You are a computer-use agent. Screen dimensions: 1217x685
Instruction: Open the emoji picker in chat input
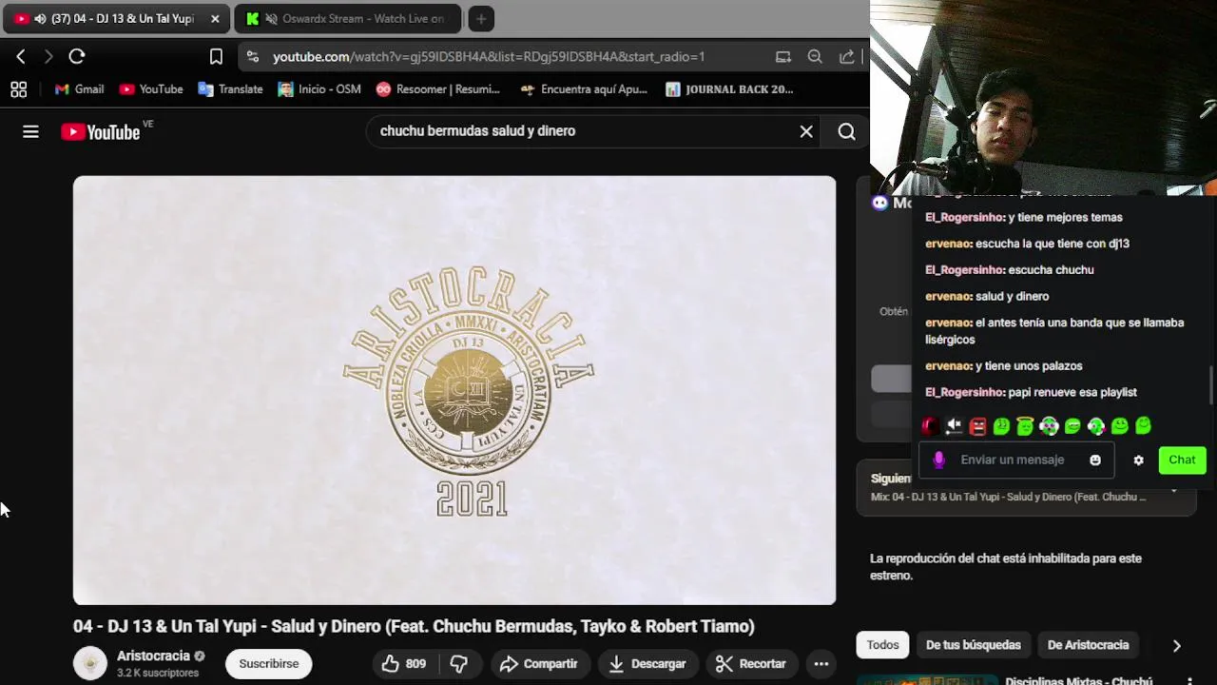(1095, 460)
